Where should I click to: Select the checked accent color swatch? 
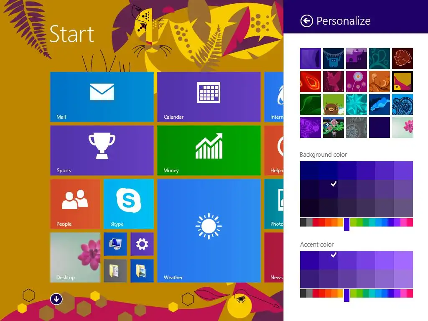click(x=329, y=260)
